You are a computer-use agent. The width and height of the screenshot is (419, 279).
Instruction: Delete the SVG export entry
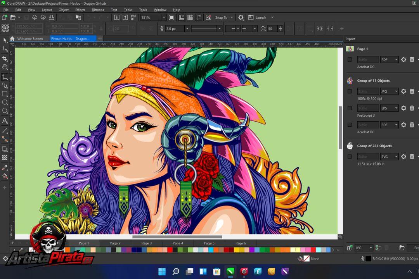pos(412,157)
